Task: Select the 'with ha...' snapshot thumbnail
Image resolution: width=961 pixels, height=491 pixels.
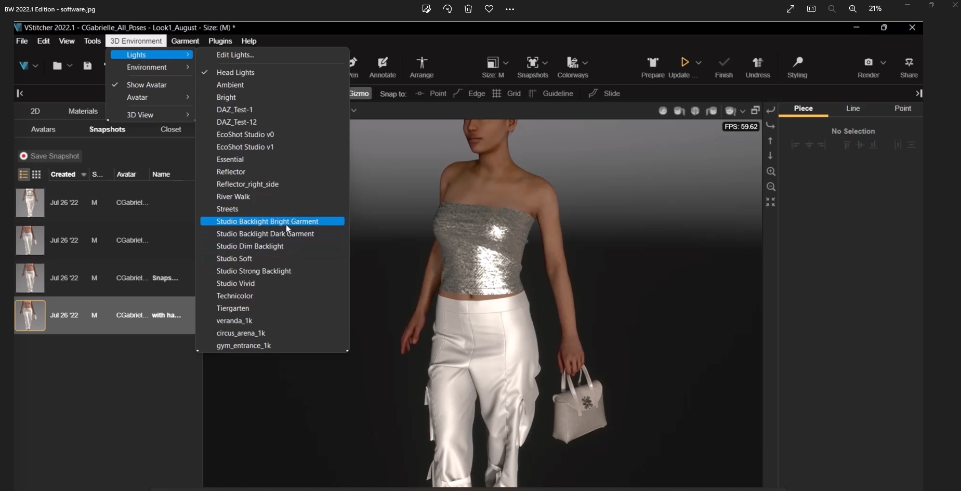Action: (30, 315)
